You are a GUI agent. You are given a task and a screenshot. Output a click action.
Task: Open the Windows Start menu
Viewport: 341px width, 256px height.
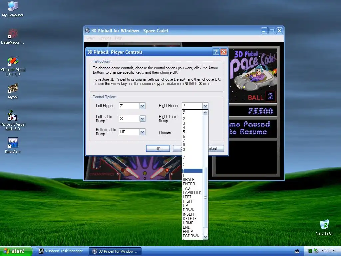point(16,251)
